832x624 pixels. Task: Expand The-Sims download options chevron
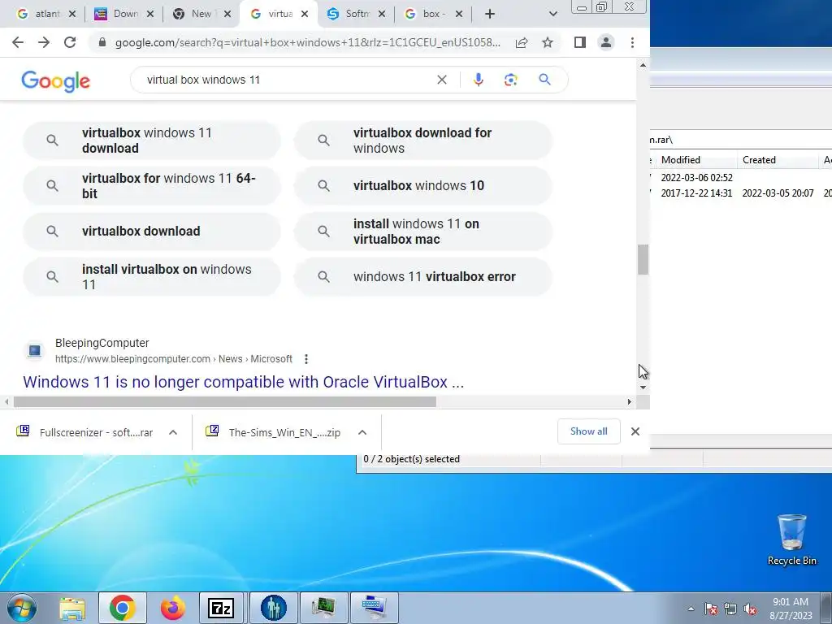pyautogui.click(x=362, y=432)
